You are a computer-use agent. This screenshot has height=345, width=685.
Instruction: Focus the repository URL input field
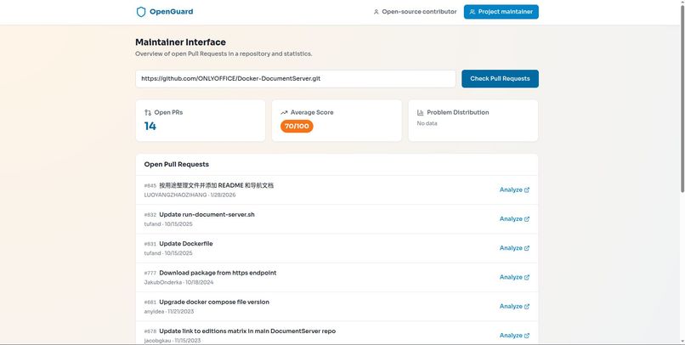click(x=296, y=79)
